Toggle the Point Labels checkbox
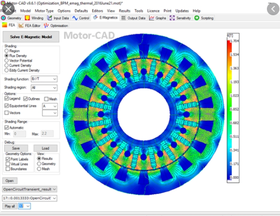 tap(8, 159)
